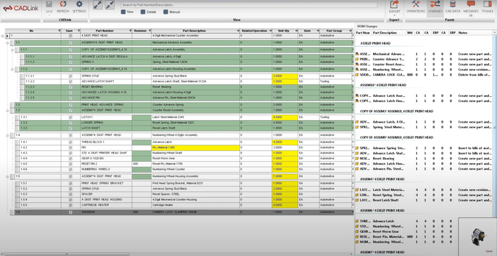The image size is (497, 256).
Task: Sort by the Unit Qty column header
Action: click(284, 31)
